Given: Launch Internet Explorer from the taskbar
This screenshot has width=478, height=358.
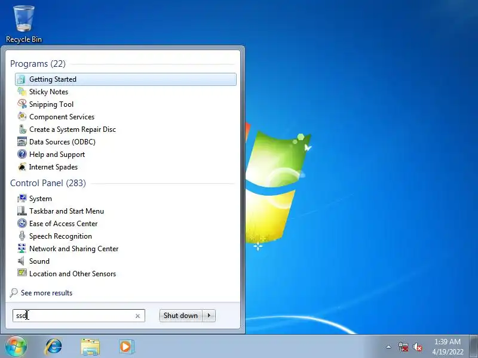Looking at the screenshot, I should [x=54, y=347].
